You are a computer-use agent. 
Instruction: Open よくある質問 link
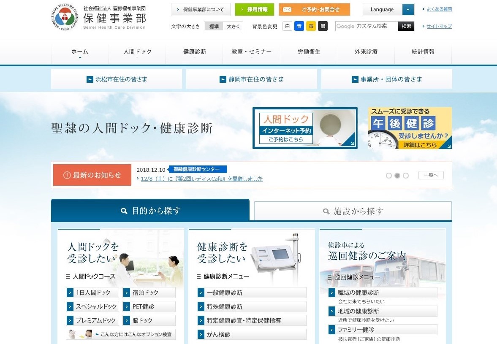[439, 9]
